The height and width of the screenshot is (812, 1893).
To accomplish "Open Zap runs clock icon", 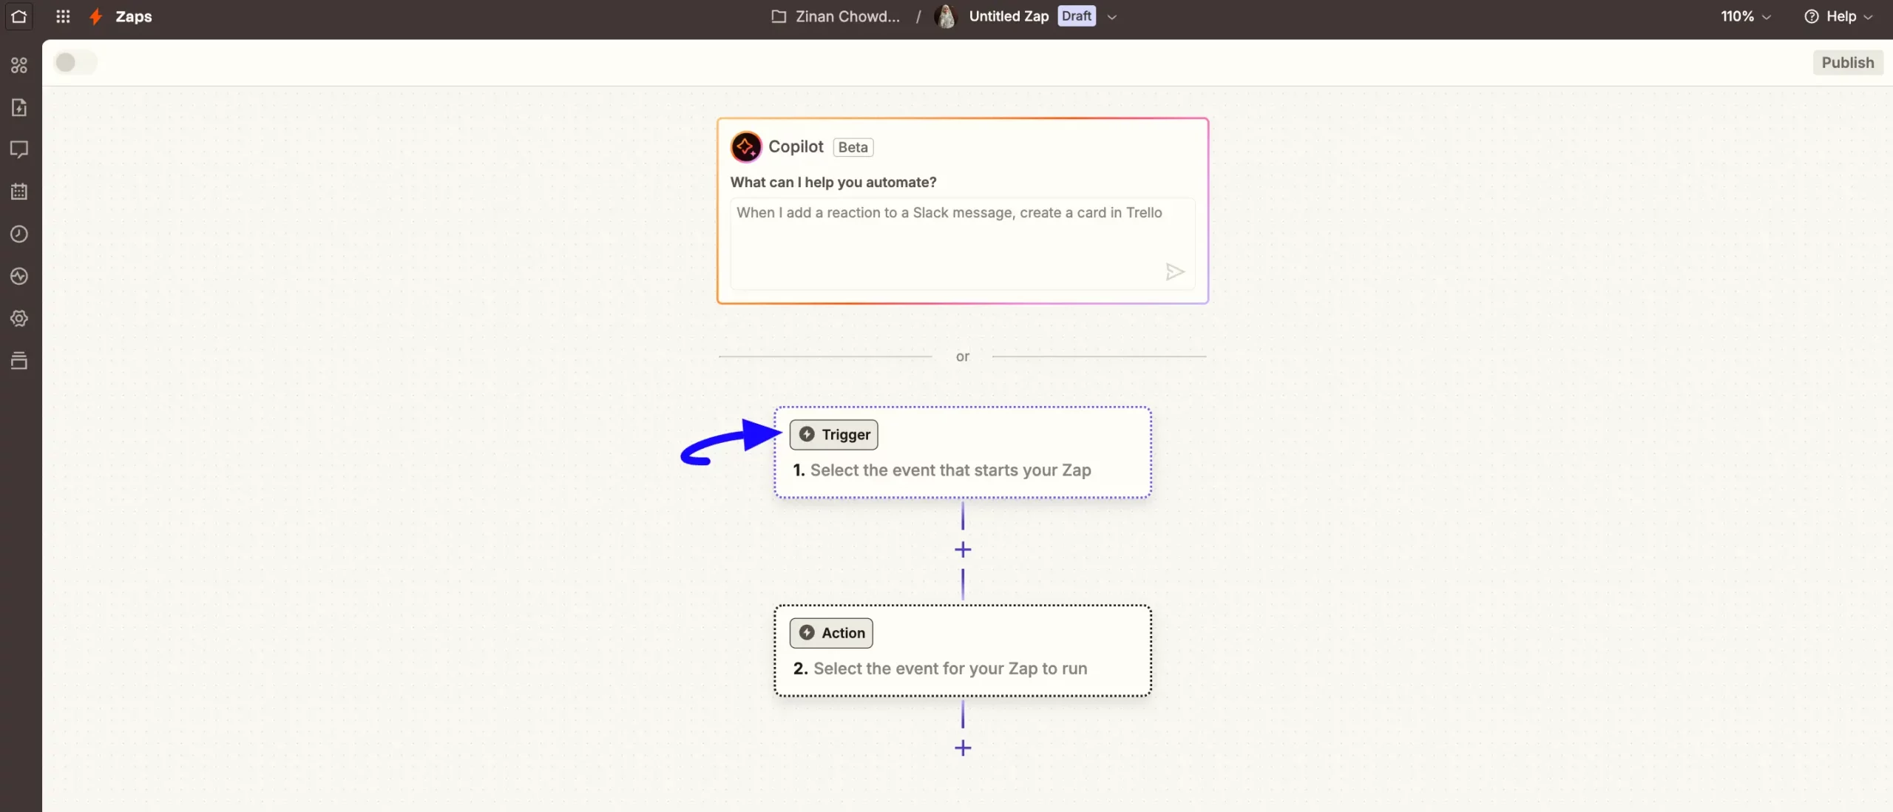I will click(x=19, y=234).
